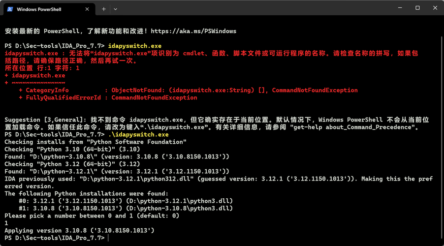This screenshot has height=246, width=444.
Task: Click the FullyQualifiedErrorId error line
Action: 108,98
